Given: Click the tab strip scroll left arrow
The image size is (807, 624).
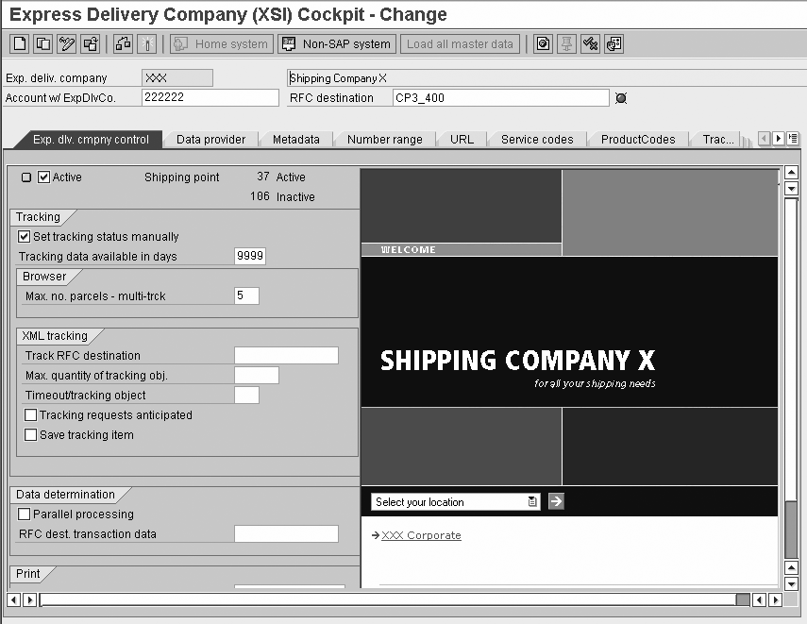Looking at the screenshot, I should tap(765, 139).
